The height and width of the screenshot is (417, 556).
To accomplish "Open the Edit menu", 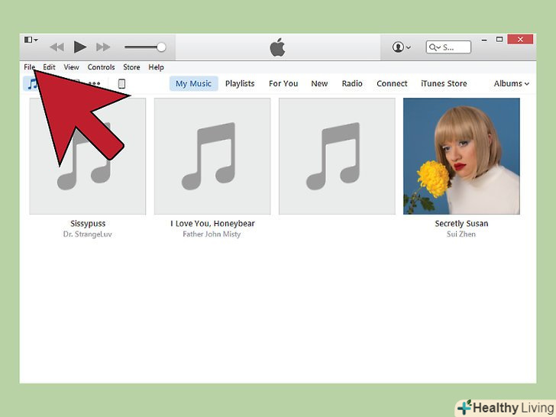I will pyautogui.click(x=49, y=67).
